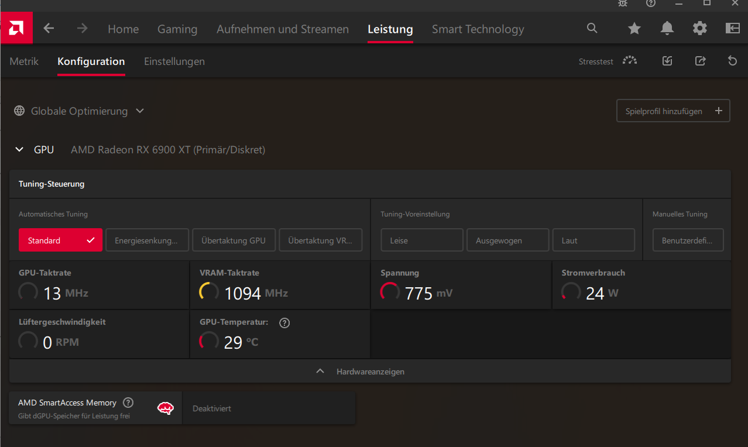Click the 0 RPM fan value
This screenshot has height=447, width=748.
tap(61, 342)
